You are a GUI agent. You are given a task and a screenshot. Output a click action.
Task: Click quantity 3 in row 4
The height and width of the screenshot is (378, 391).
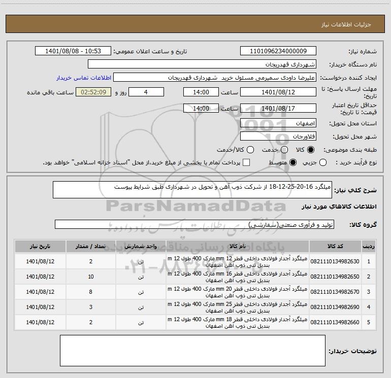click(91, 307)
